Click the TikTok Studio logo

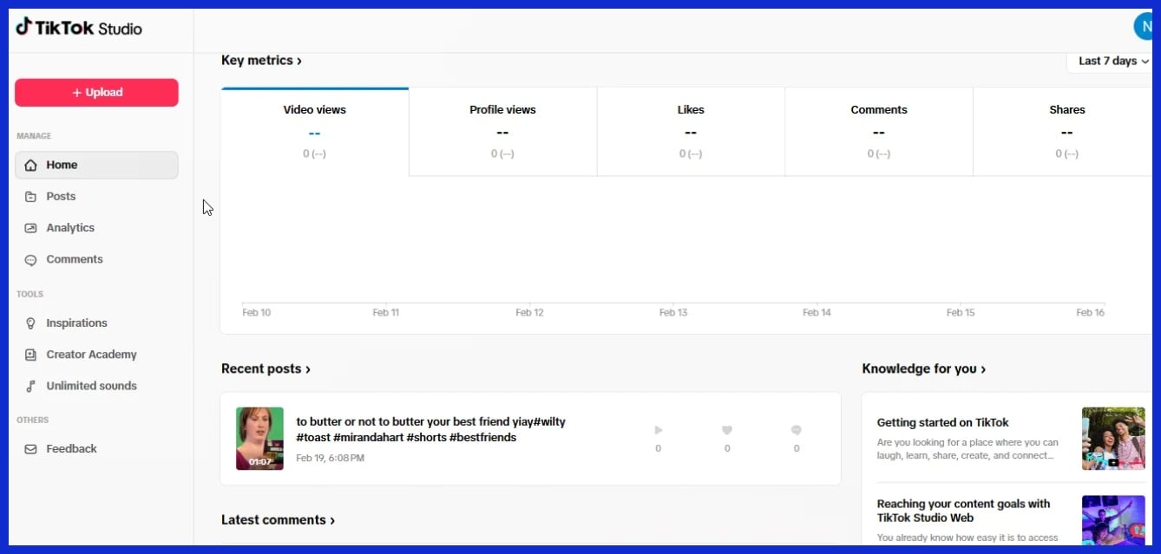point(78,28)
